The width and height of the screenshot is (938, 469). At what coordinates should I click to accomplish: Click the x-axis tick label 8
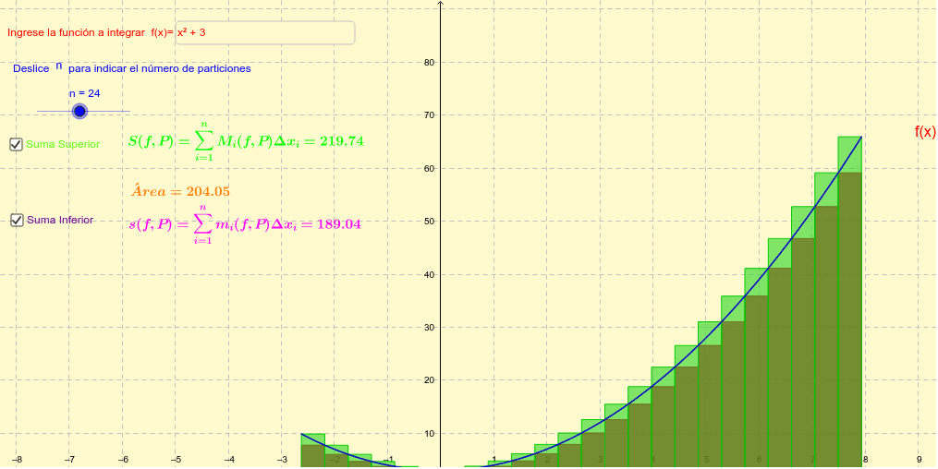[865, 460]
